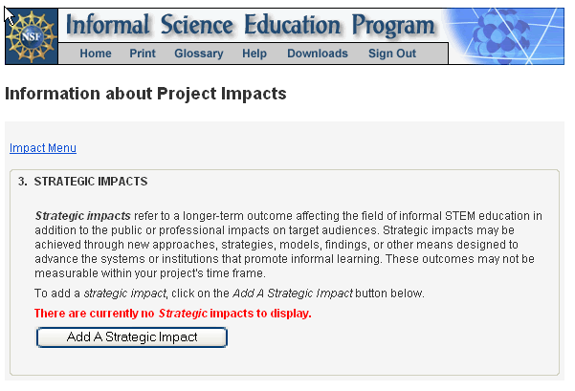Select the STRATEGIC IMPACTS section header
Image resolution: width=575 pixels, height=391 pixels.
pos(90,181)
